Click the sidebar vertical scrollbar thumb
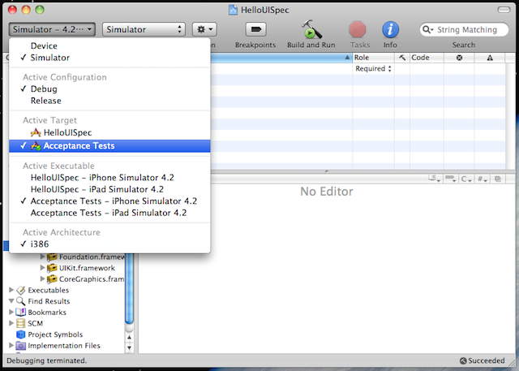Viewport: 519px width, 371px height. pyautogui.click(x=130, y=288)
